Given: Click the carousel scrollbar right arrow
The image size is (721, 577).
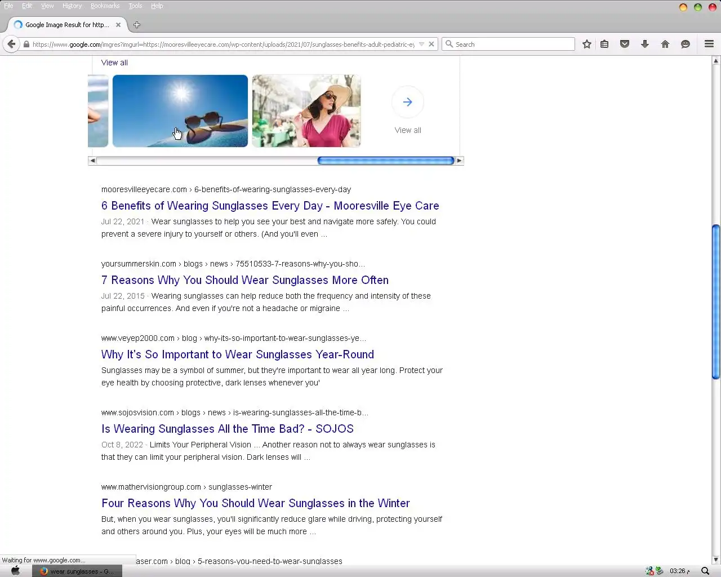Looking at the screenshot, I should pyautogui.click(x=459, y=161).
